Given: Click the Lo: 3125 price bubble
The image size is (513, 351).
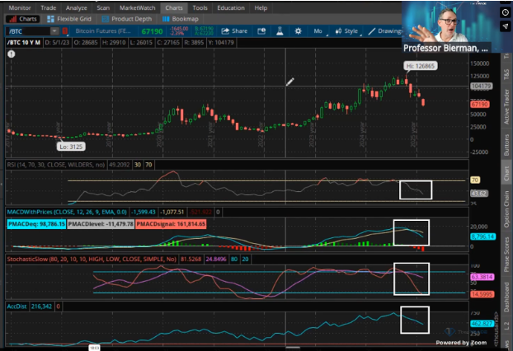Looking at the screenshot, I should click(x=71, y=147).
